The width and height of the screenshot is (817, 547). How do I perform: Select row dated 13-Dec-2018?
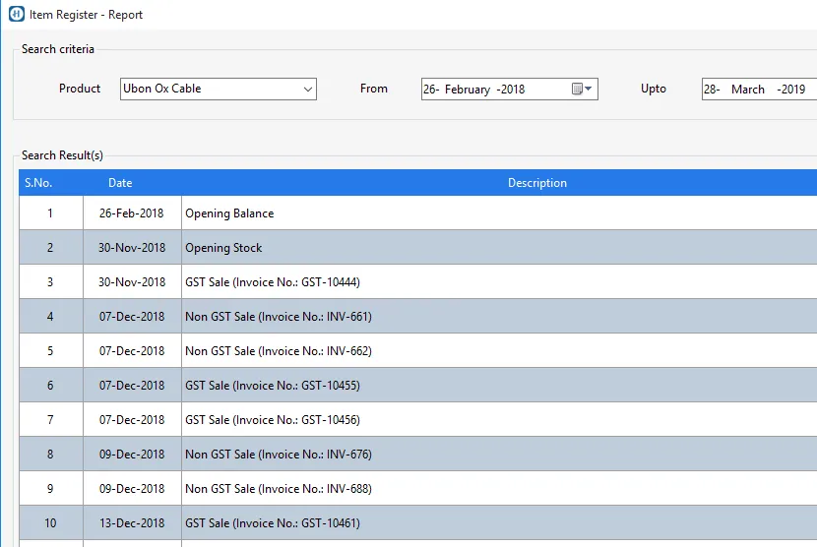click(x=132, y=523)
